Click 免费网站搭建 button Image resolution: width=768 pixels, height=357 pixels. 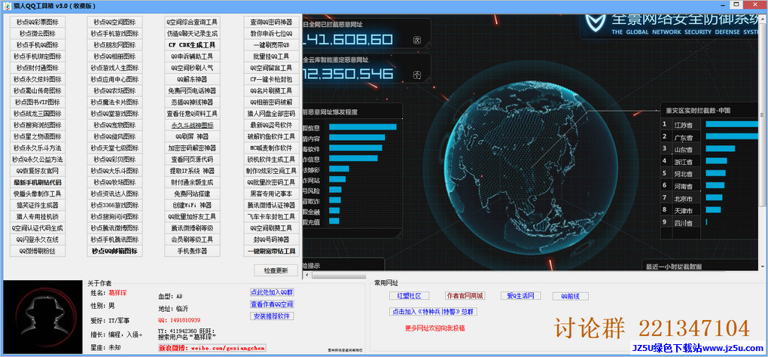click(x=193, y=194)
